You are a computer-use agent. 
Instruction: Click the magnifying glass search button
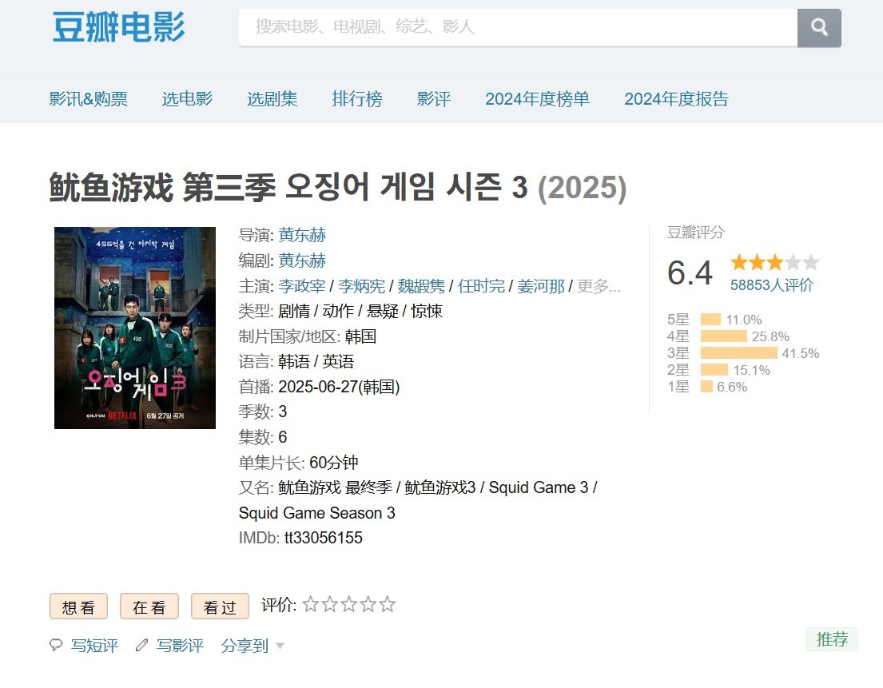819,28
